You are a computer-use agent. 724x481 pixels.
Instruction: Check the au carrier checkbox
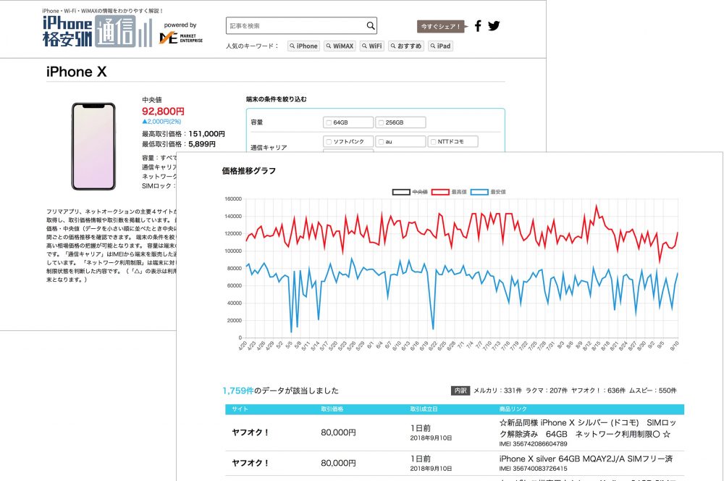coord(381,142)
